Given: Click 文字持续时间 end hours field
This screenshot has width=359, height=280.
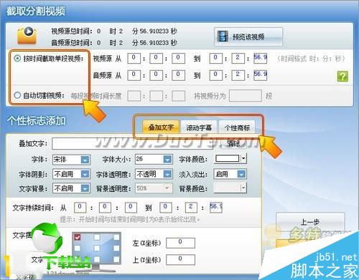Looking at the screenshot, I should pyautogui.click(x=166, y=207).
